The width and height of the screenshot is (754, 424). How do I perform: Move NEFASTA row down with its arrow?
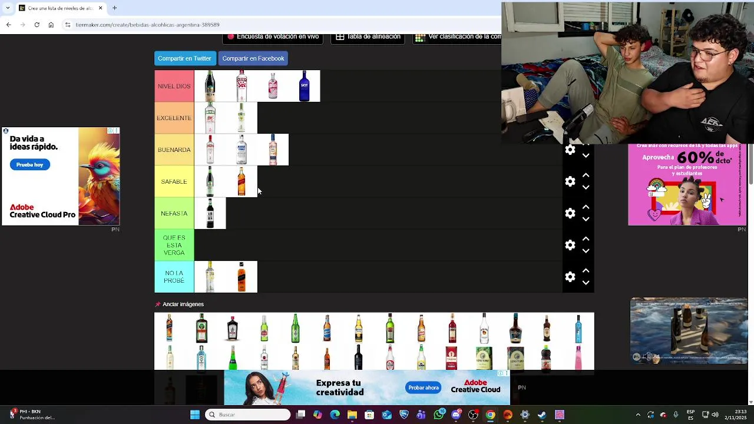click(586, 219)
